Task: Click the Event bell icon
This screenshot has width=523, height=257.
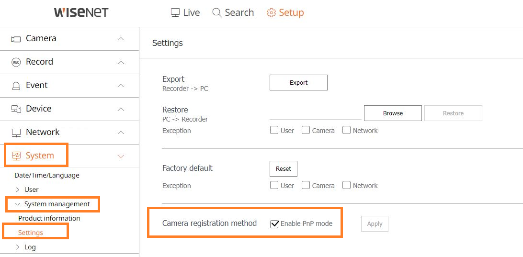Action: pyautogui.click(x=16, y=86)
